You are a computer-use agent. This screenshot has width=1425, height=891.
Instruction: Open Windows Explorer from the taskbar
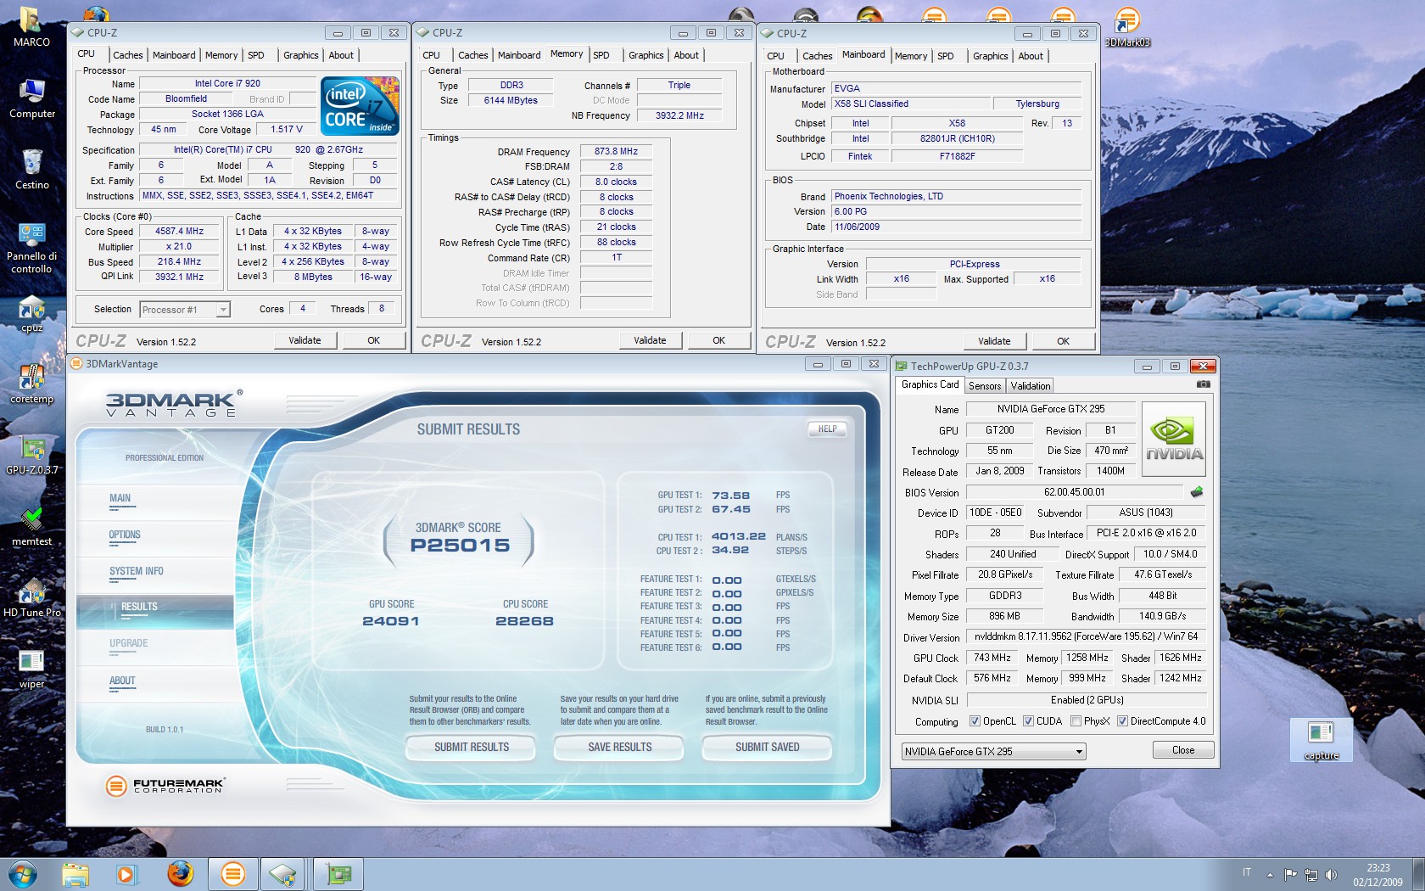point(75,874)
